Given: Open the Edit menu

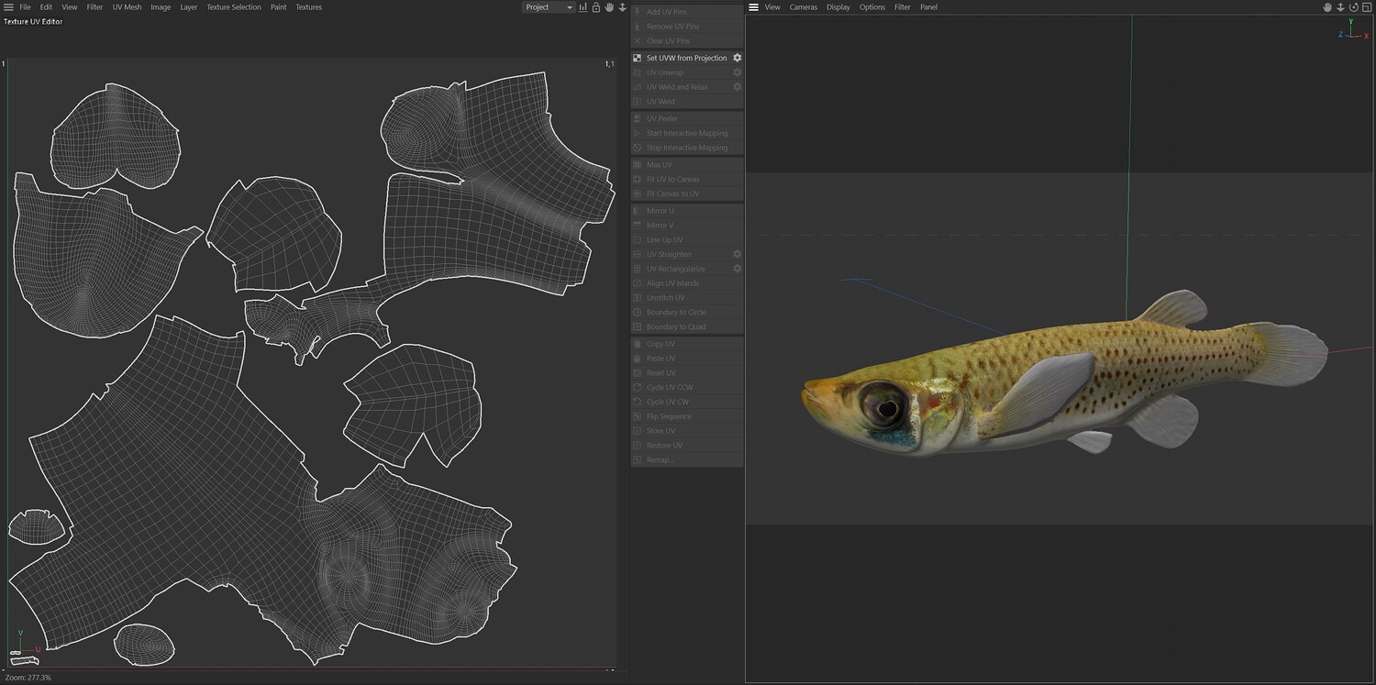Looking at the screenshot, I should [x=46, y=7].
